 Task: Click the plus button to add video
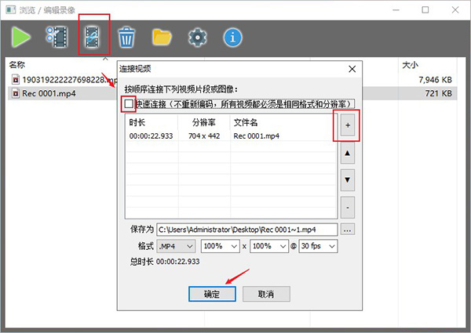tap(346, 125)
